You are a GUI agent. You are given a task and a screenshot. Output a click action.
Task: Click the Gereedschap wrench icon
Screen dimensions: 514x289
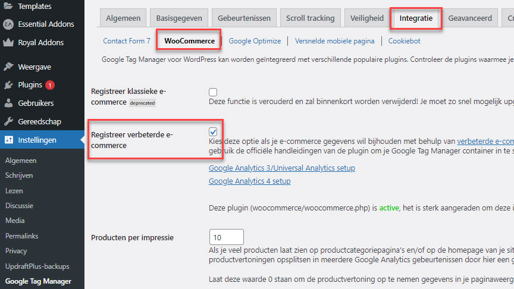point(8,121)
